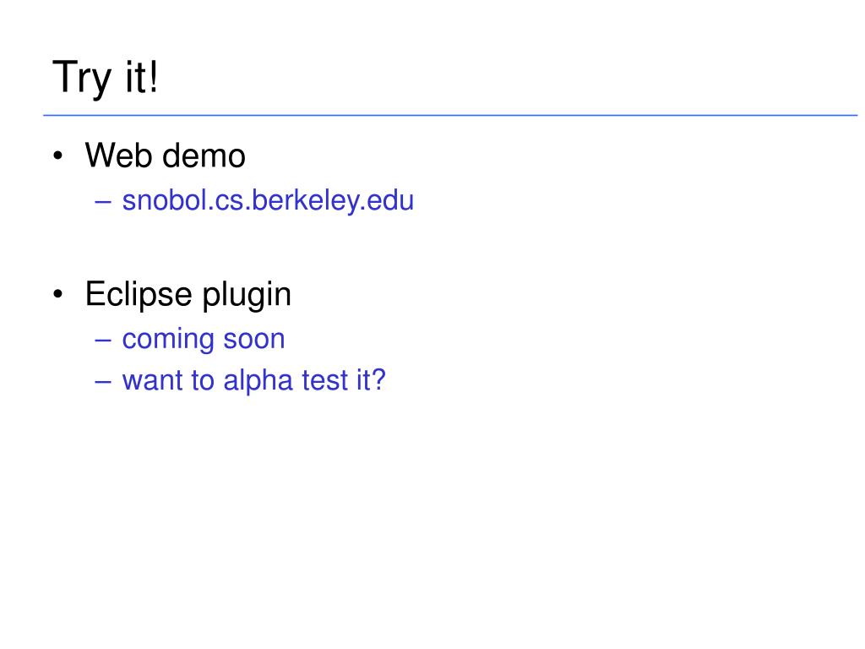
Task: Select the word "demo"
Action: tap(204, 155)
